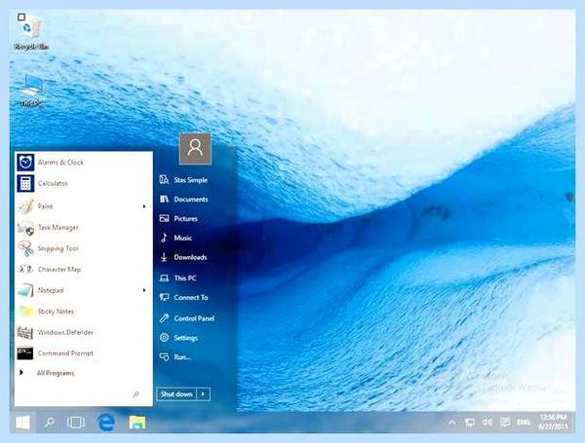585x443 pixels.
Task: Click the user account picture
Action: (196, 149)
